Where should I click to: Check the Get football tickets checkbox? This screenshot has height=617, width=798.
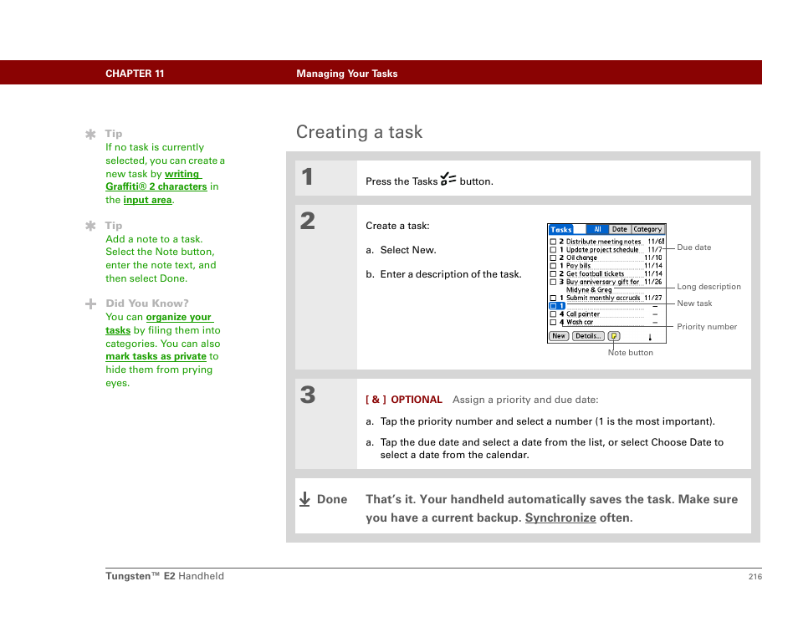pos(553,273)
